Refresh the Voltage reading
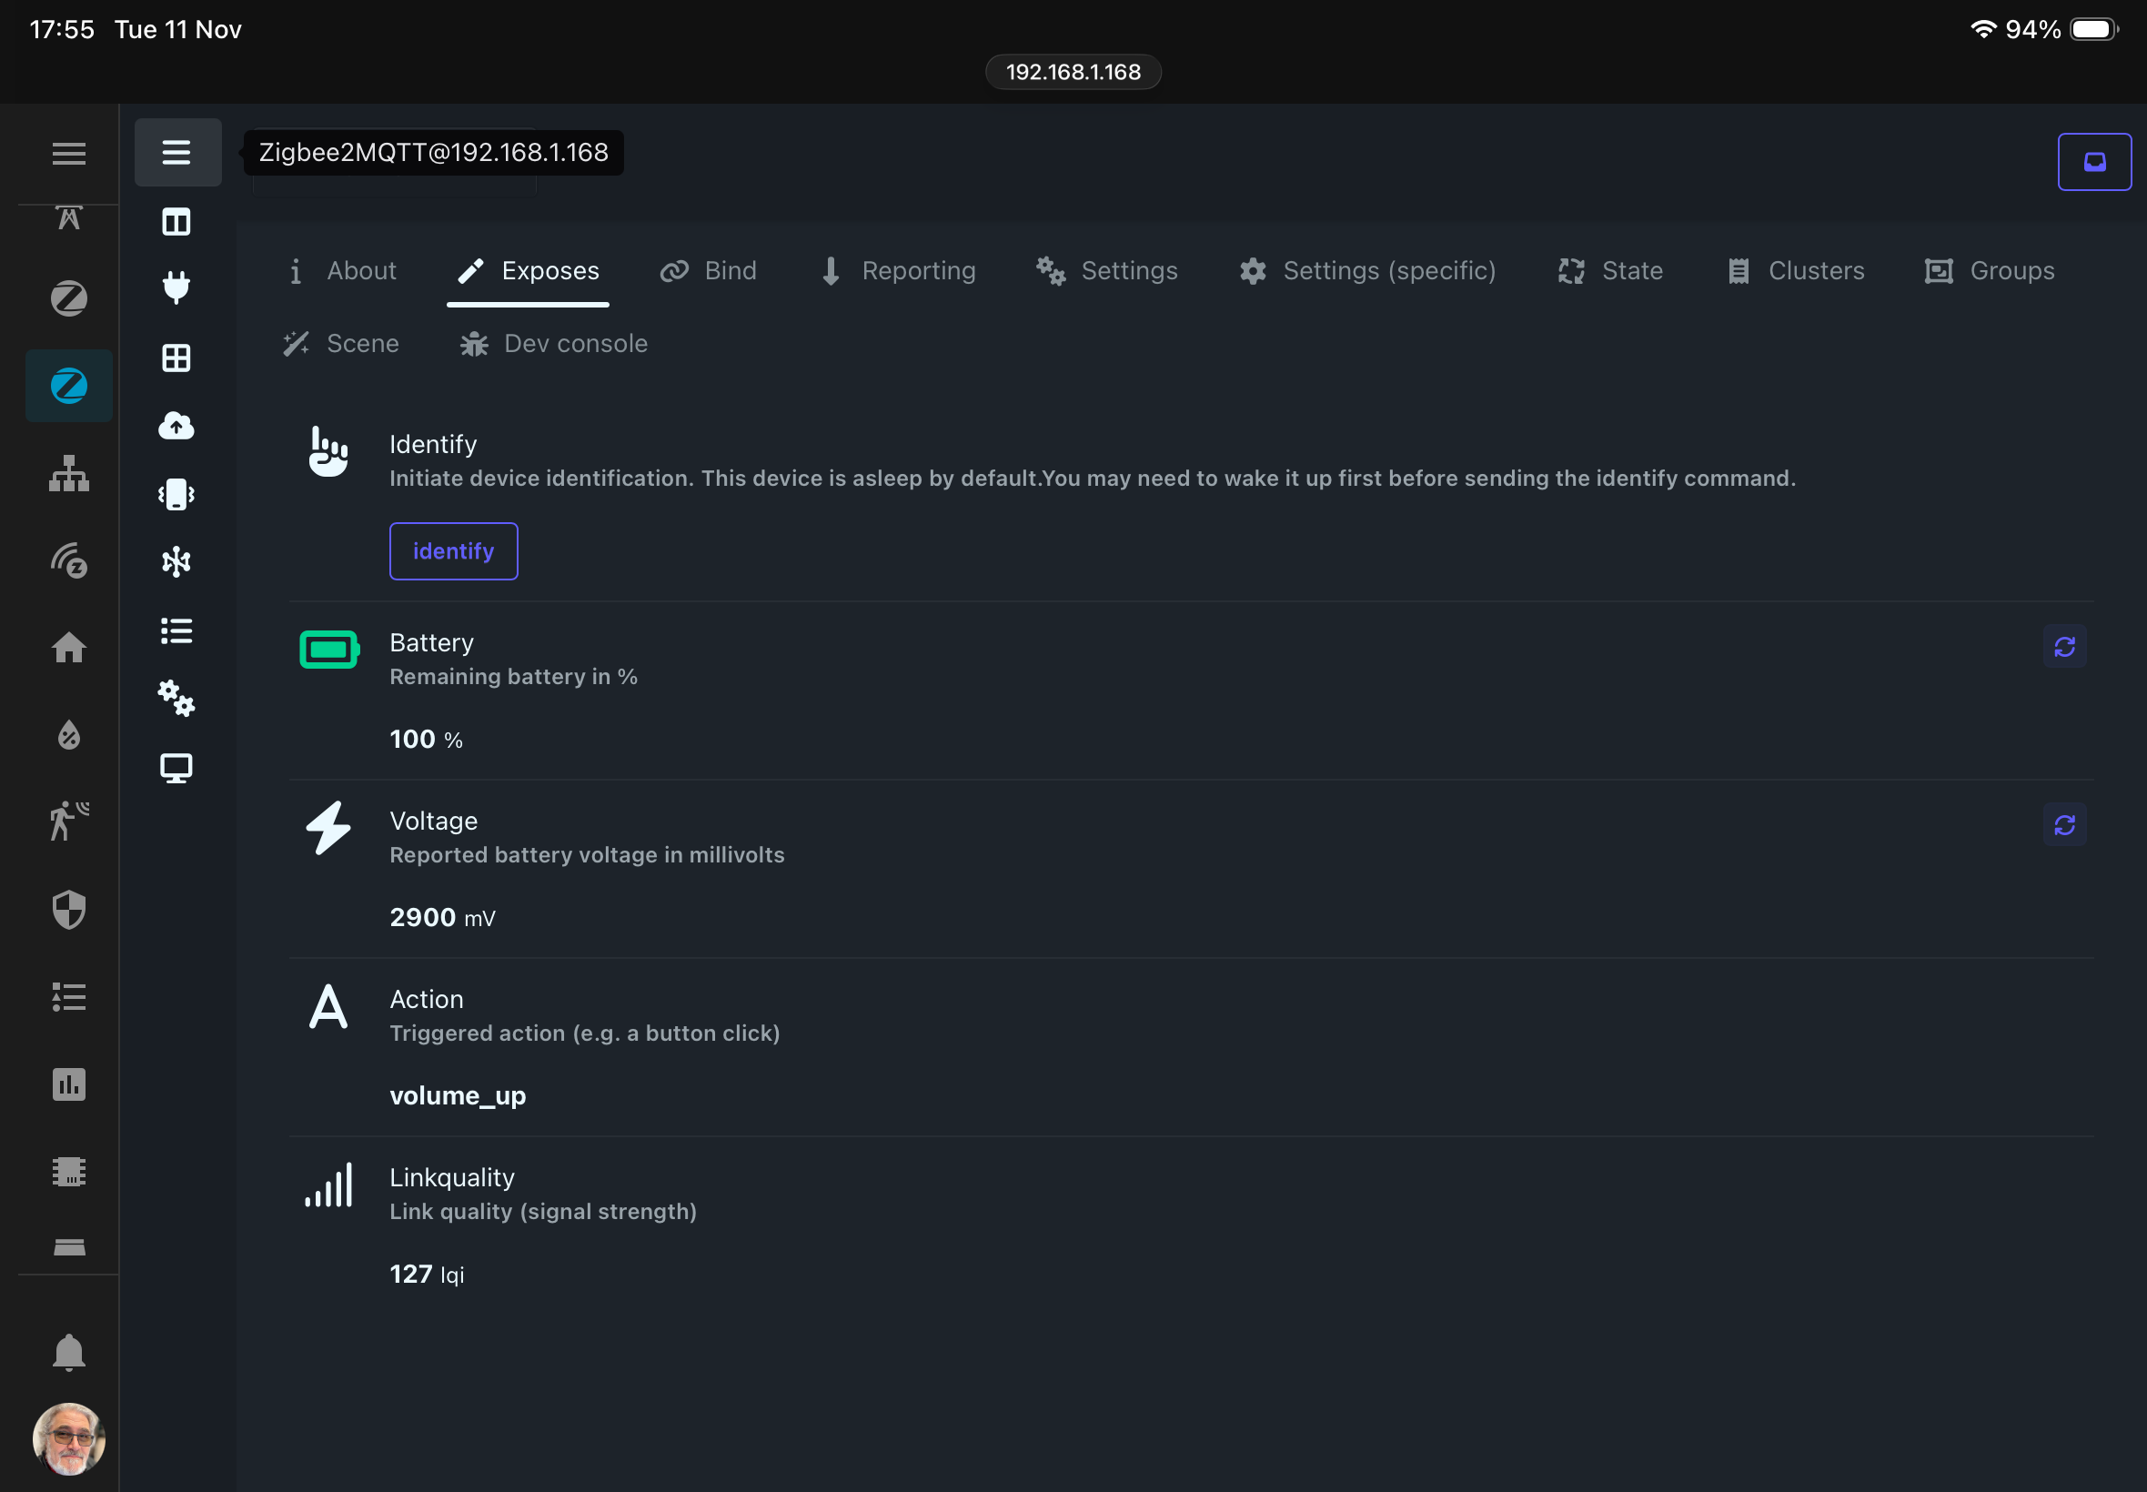This screenshot has height=1492, width=2147. click(x=2064, y=824)
